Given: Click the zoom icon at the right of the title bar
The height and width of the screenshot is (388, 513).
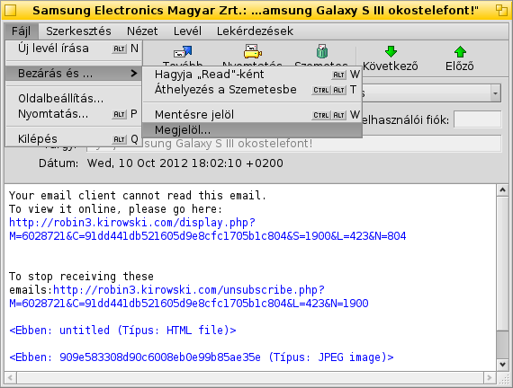Looking at the screenshot, I should point(501,11).
